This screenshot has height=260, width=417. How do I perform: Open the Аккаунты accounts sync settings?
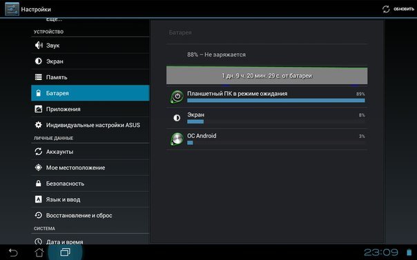(x=90, y=152)
